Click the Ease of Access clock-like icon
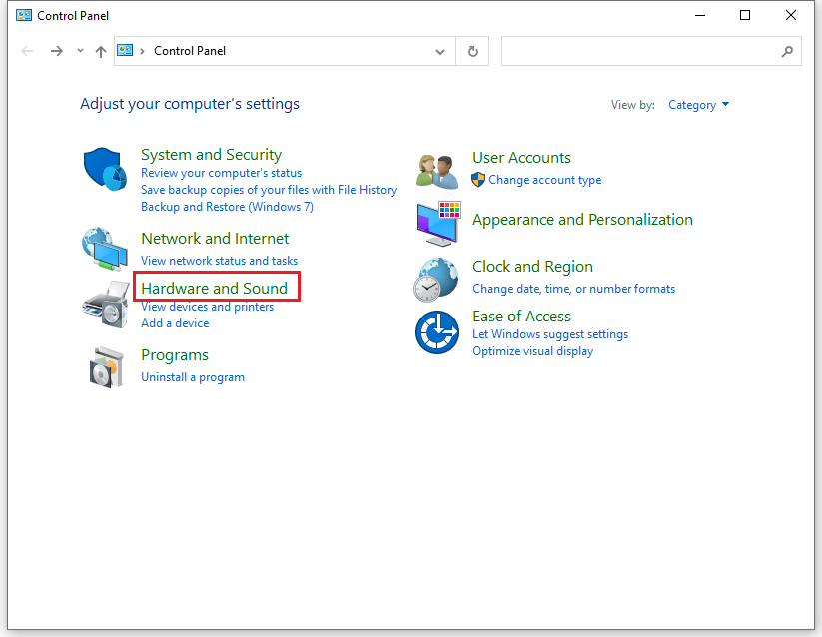 pos(436,332)
